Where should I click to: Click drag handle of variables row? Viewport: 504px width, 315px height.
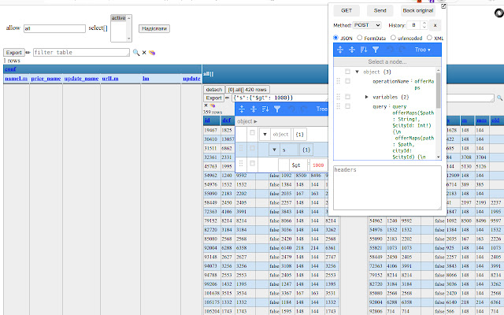pos(338,97)
